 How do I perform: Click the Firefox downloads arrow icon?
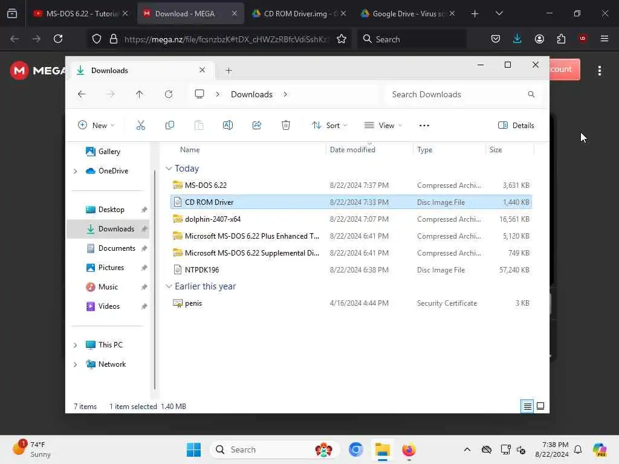tap(517, 39)
